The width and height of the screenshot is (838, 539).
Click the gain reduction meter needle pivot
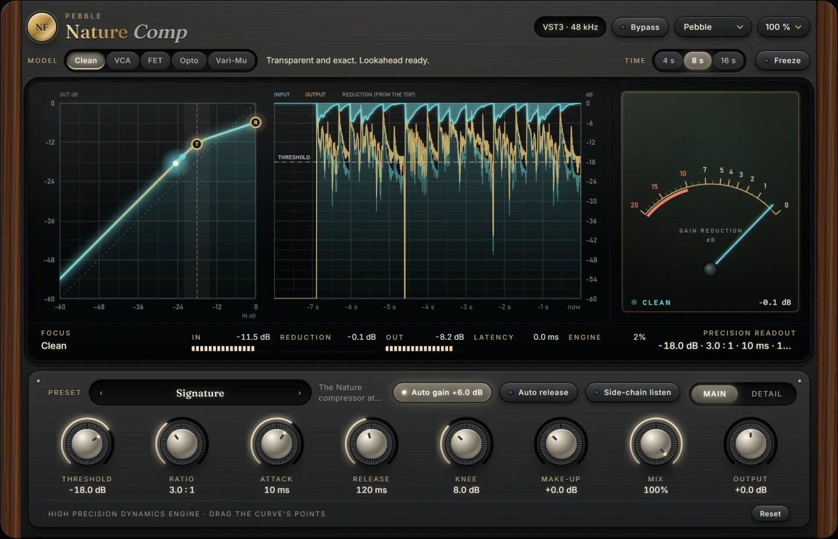pos(710,269)
